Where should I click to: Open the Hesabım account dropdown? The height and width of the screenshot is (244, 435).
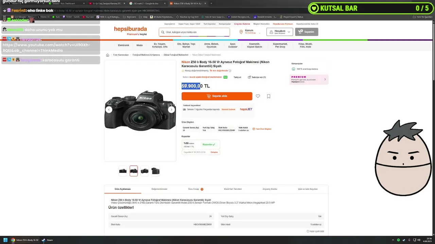tap(280, 32)
